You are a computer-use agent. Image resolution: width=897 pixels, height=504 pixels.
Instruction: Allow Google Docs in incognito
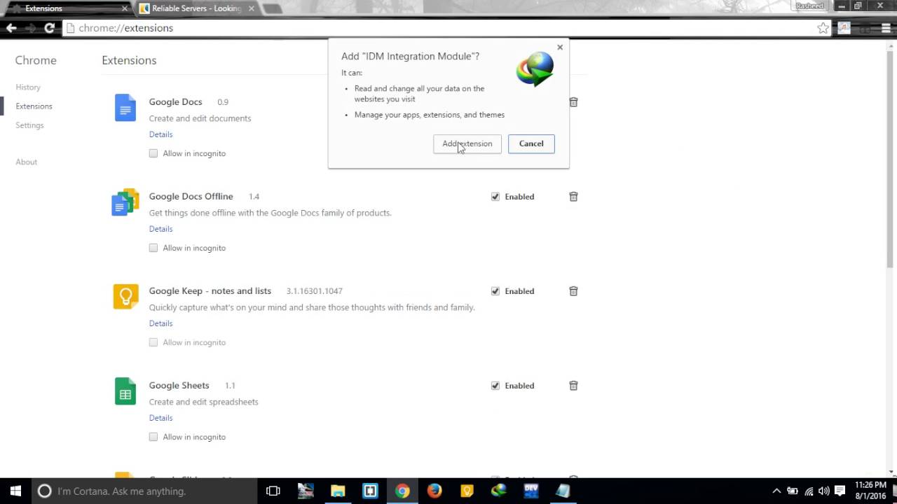pos(153,153)
